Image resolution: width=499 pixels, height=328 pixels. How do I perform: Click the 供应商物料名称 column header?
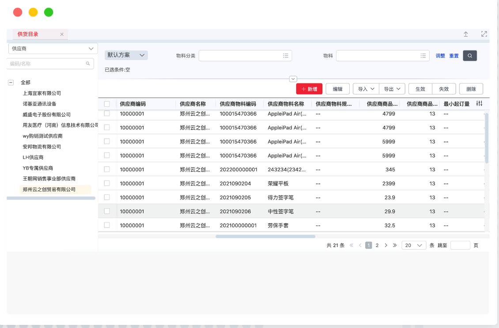pyautogui.click(x=286, y=104)
